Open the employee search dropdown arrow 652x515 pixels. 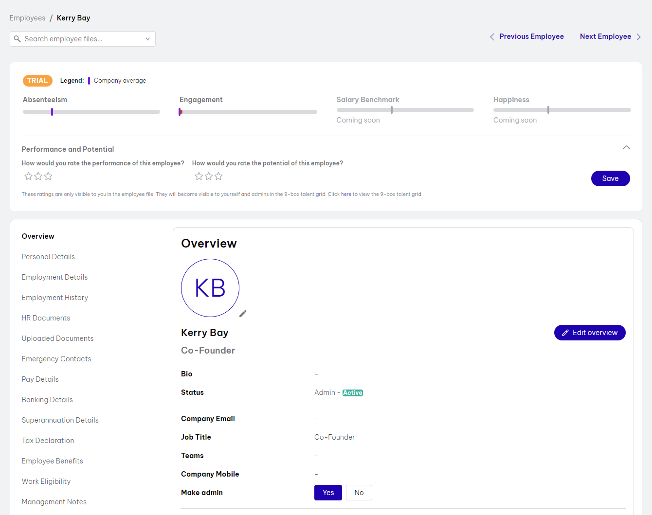point(147,39)
